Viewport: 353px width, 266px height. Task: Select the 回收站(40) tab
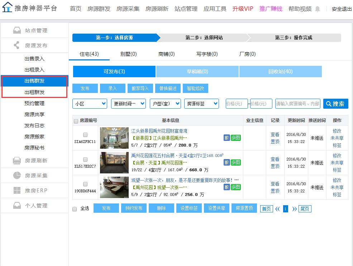(280, 72)
